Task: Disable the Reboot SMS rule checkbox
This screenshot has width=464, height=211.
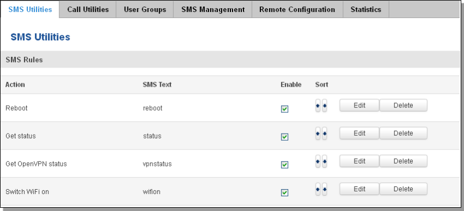Action: pyautogui.click(x=284, y=109)
